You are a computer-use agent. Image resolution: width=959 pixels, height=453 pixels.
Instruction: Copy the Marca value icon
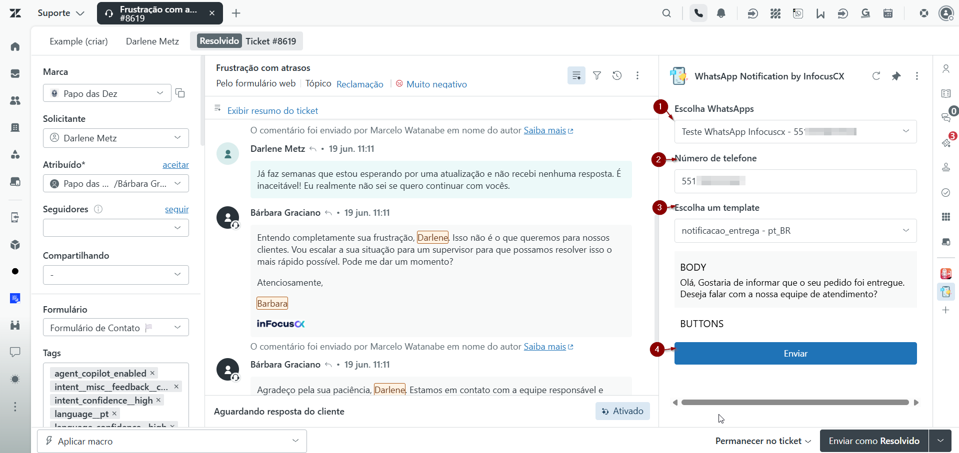pos(180,93)
